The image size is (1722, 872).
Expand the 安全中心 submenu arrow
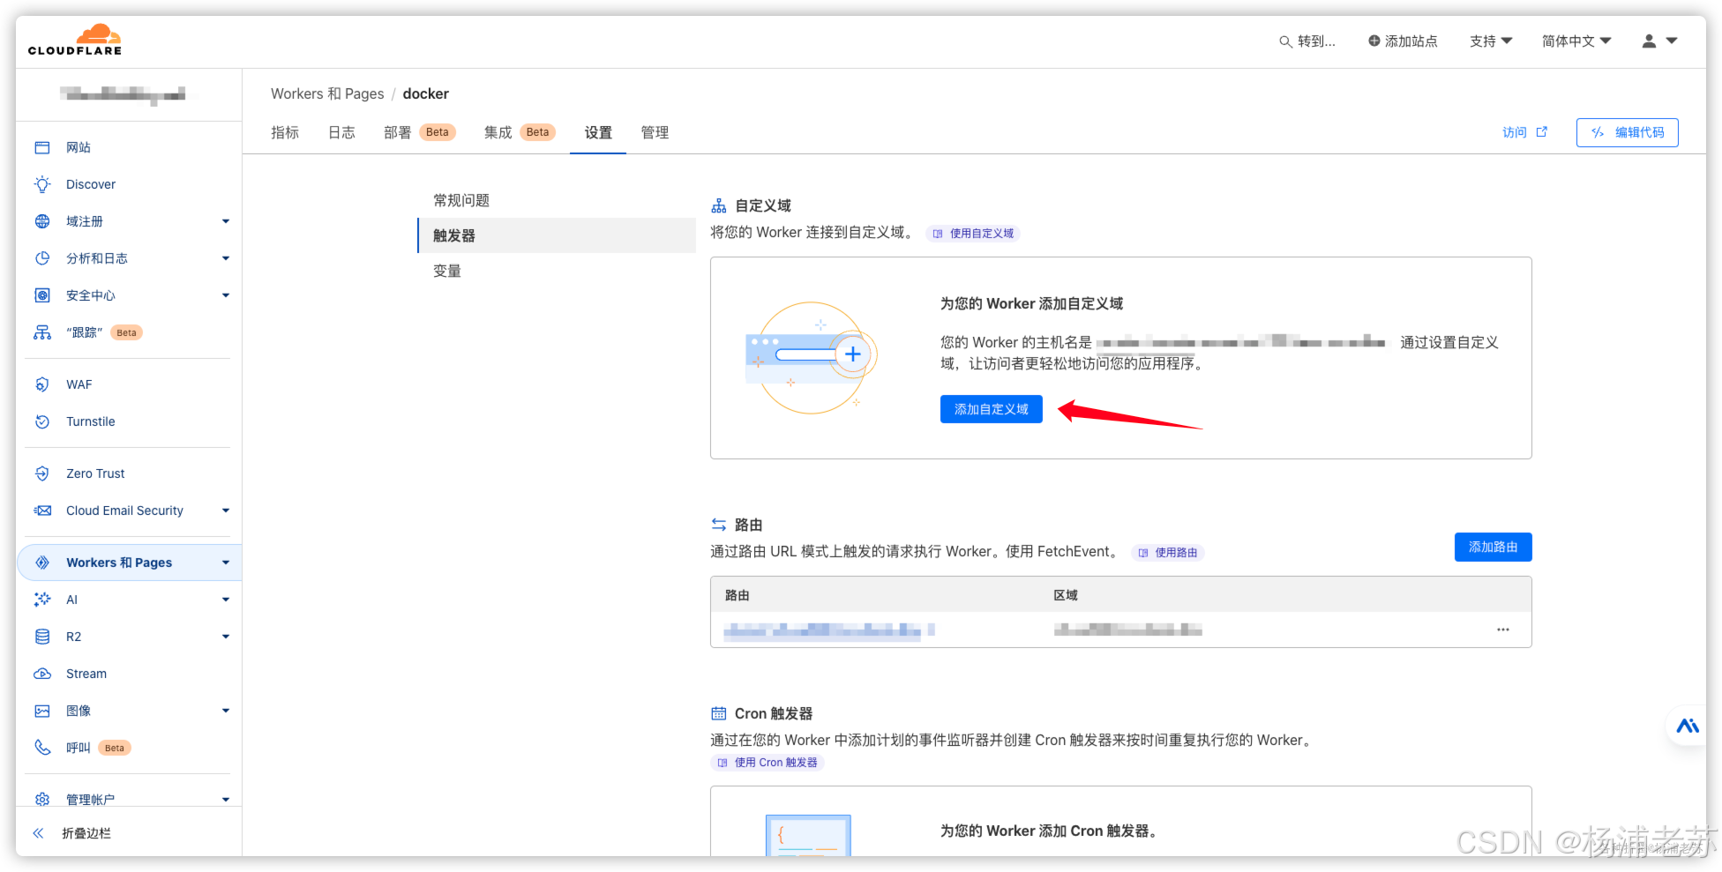(x=226, y=295)
